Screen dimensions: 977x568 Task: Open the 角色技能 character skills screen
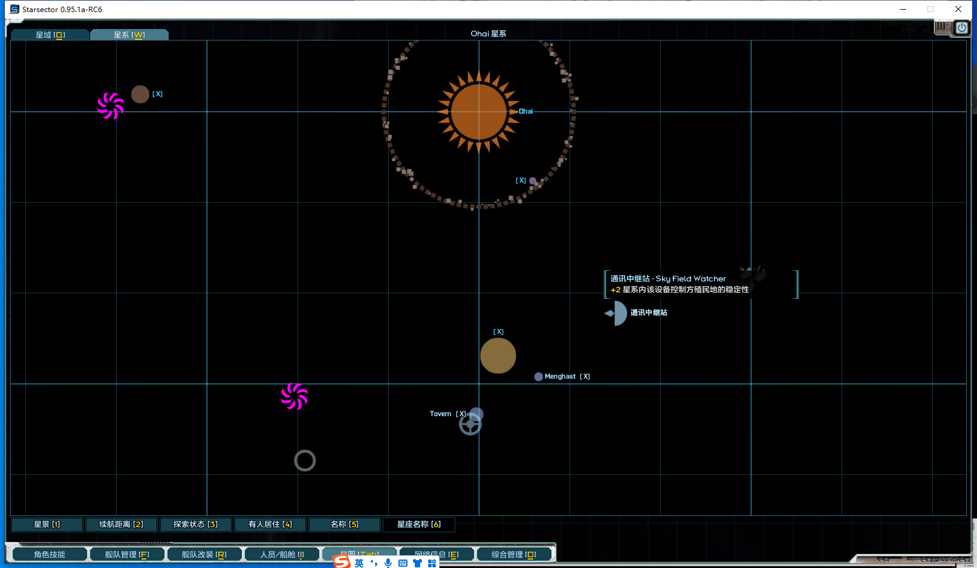point(50,555)
